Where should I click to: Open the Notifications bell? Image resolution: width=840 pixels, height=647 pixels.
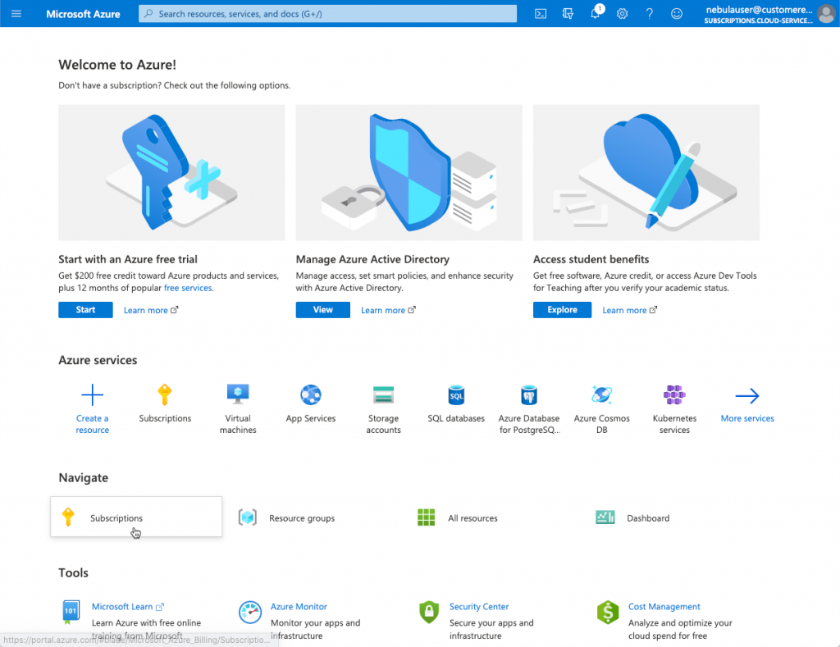594,13
